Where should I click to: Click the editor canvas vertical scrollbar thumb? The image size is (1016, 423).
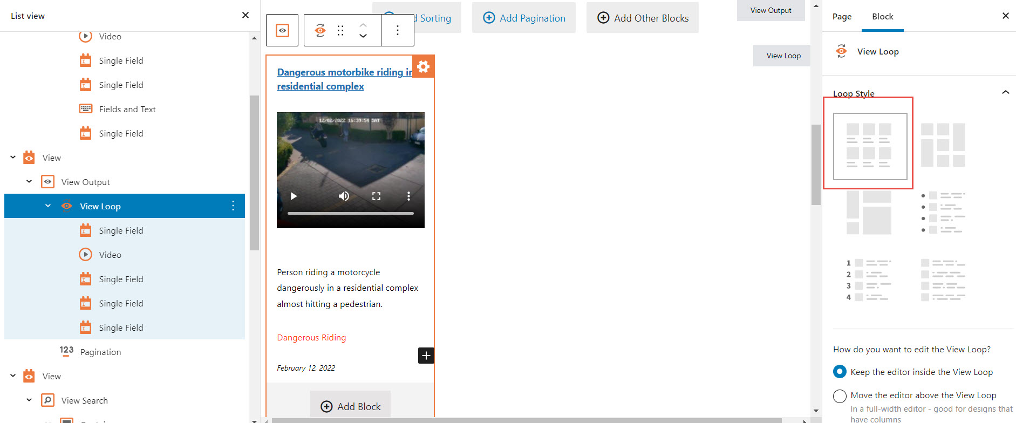click(816, 165)
